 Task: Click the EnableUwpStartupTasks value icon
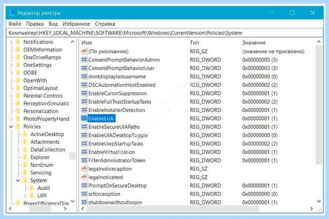[x=84, y=144]
